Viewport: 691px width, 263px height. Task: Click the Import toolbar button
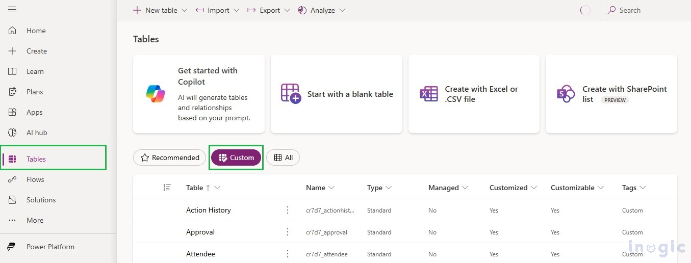[x=213, y=10]
